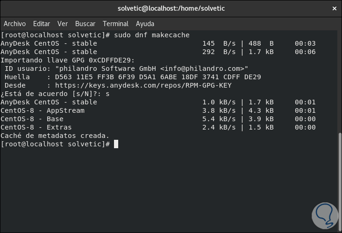Click the Ver menu

[63, 24]
